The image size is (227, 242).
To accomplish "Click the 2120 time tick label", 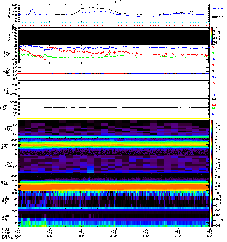I will [146, 236].
